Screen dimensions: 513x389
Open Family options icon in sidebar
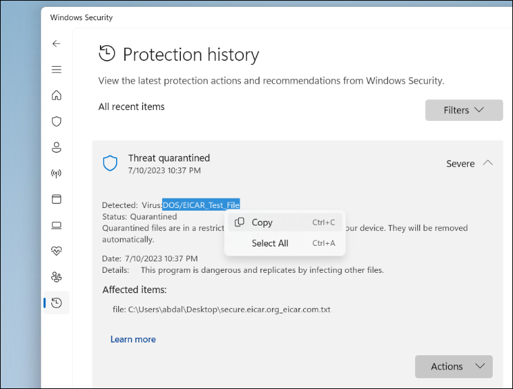pyautogui.click(x=57, y=277)
